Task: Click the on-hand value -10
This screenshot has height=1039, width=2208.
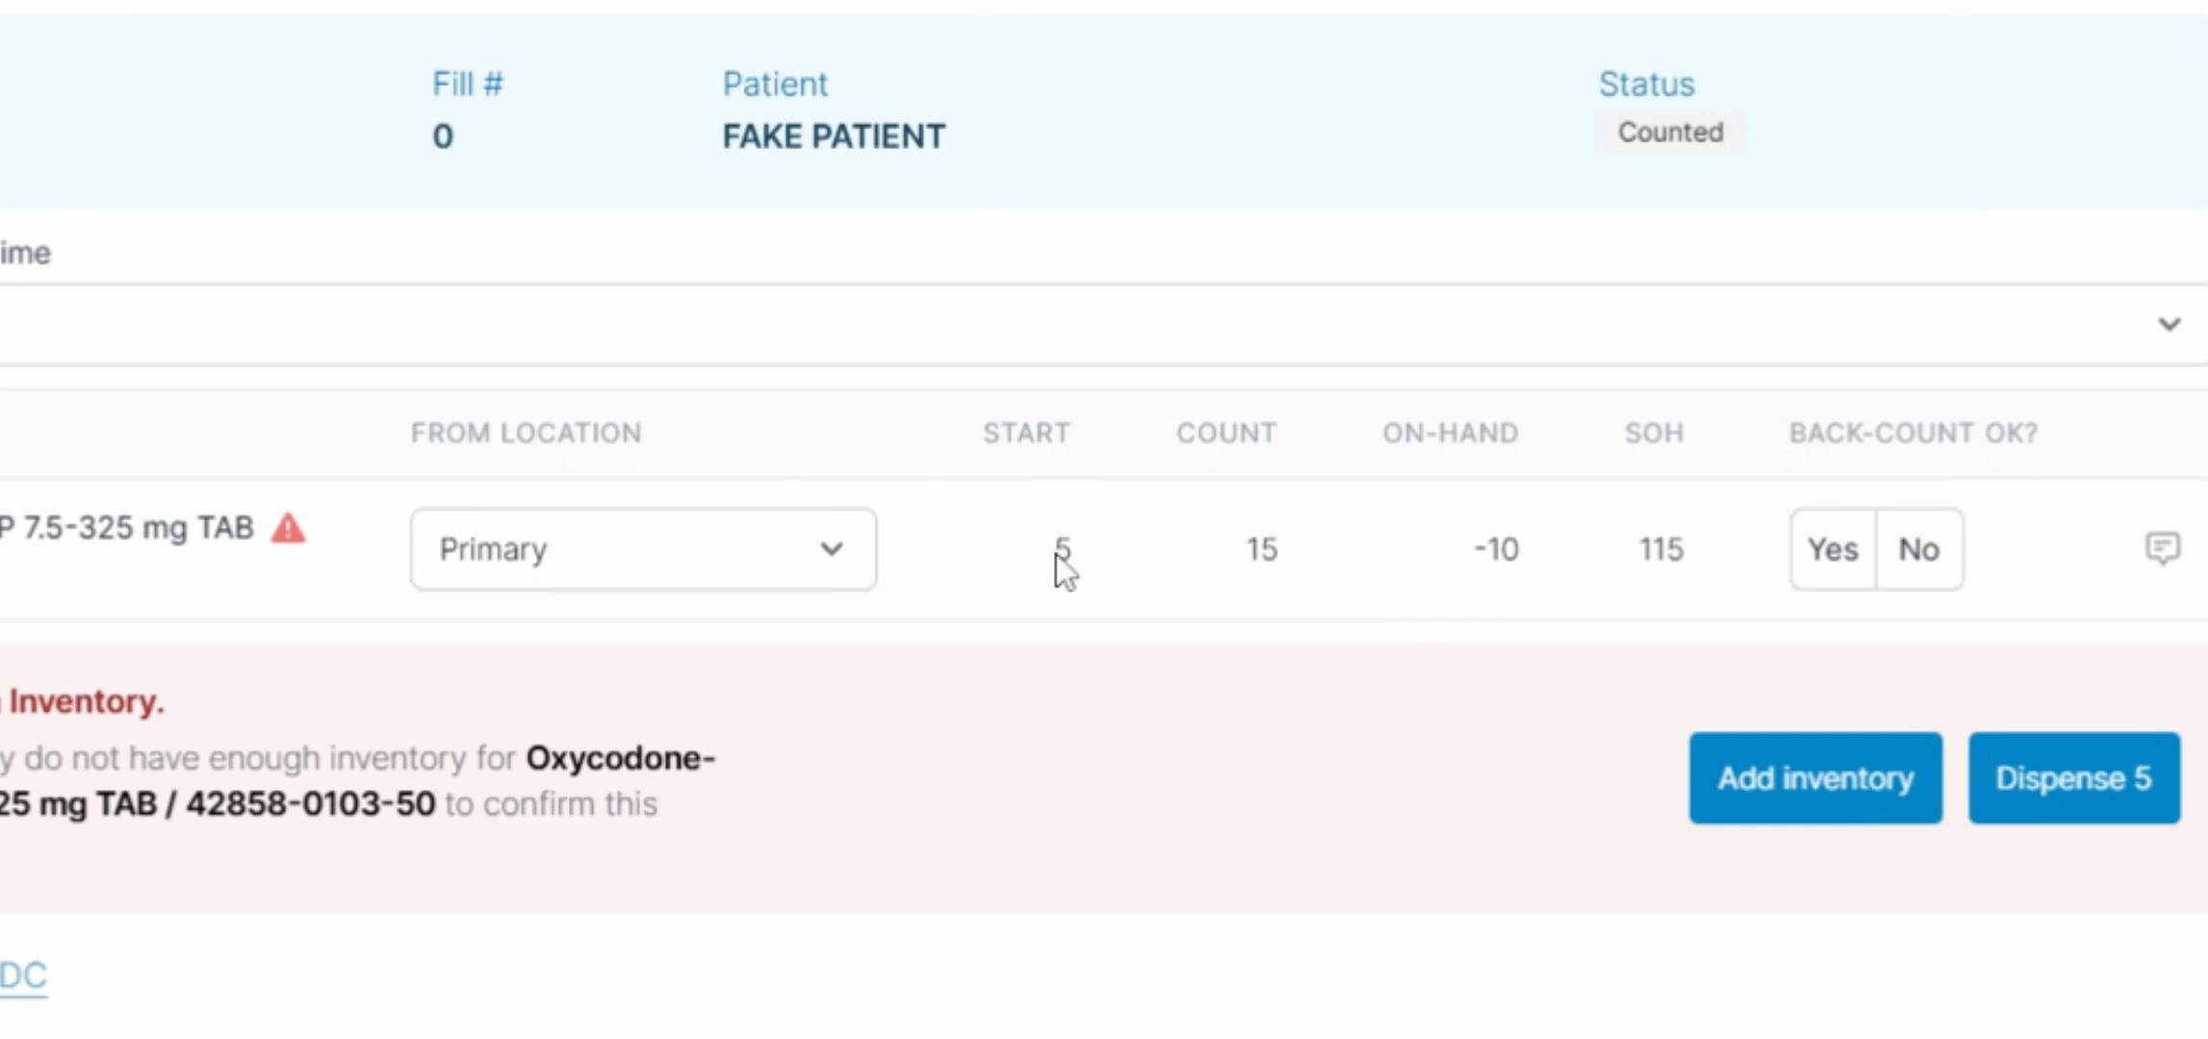Action: pyautogui.click(x=1496, y=549)
